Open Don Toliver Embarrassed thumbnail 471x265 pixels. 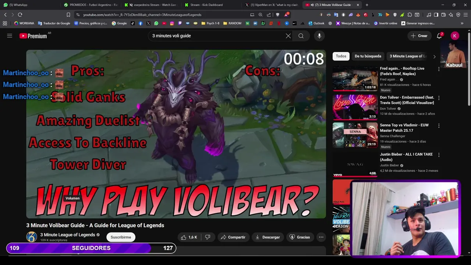click(x=355, y=107)
